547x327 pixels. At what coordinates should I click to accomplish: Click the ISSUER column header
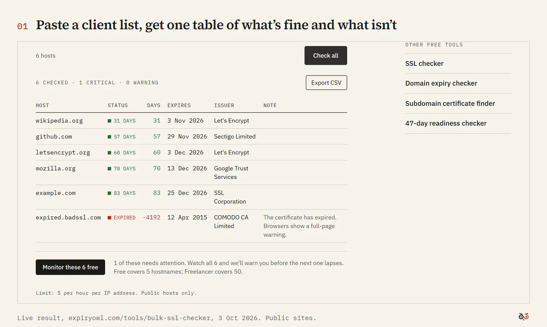click(224, 105)
